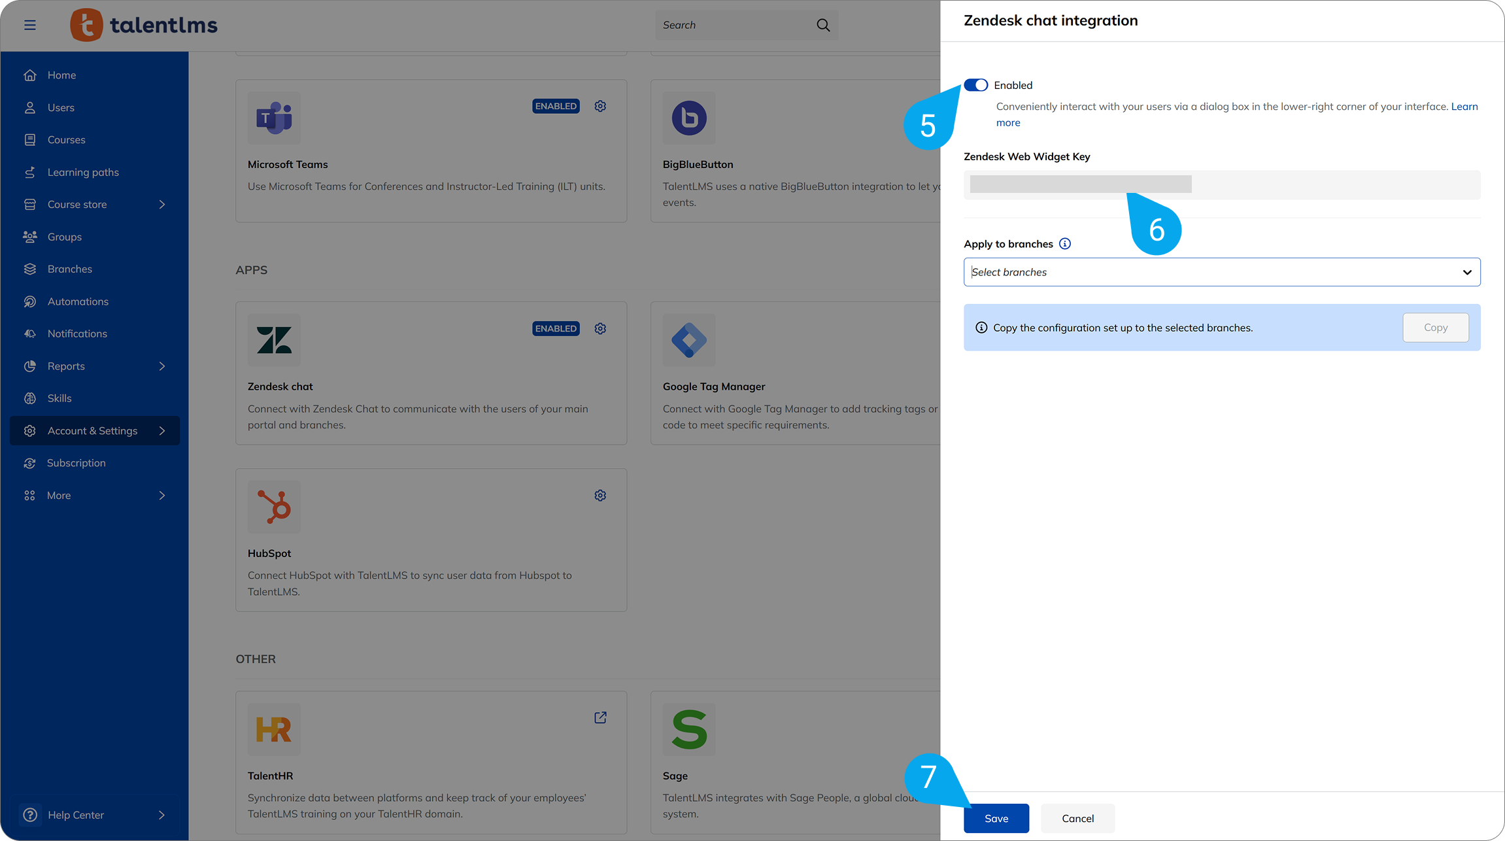Click the talentlms logo

[x=144, y=25]
